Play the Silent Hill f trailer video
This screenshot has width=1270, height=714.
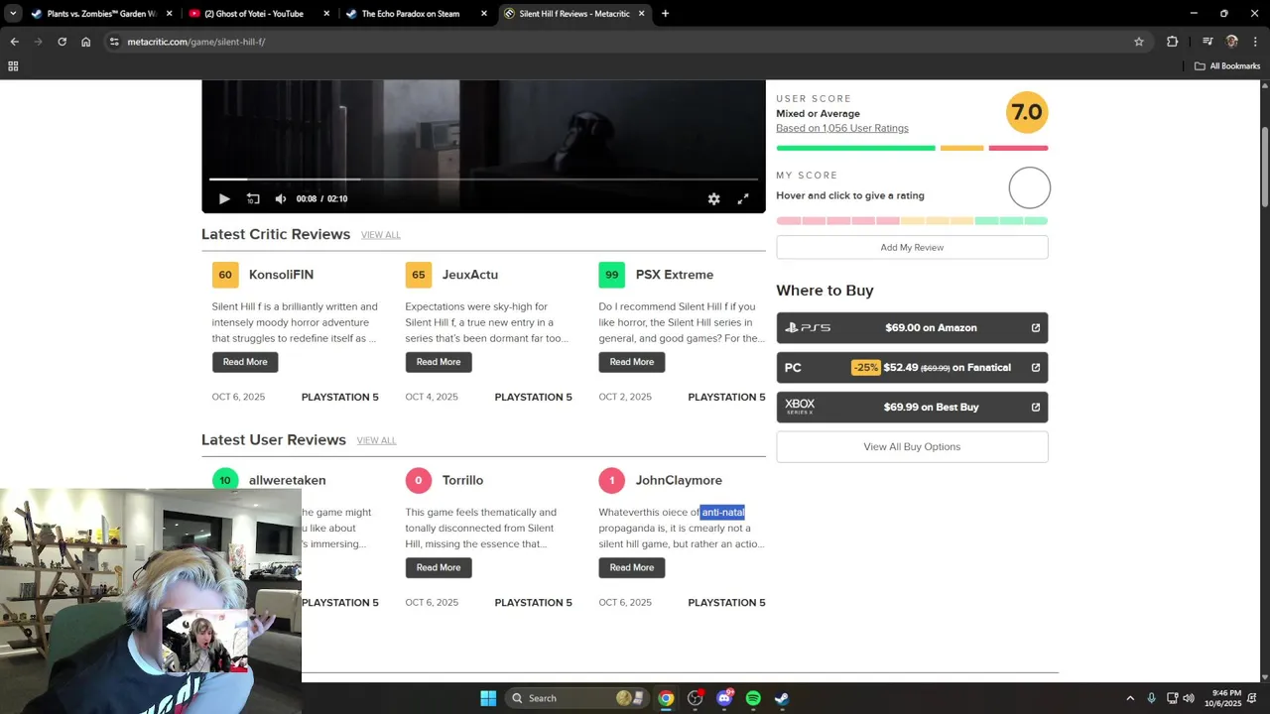coord(224,199)
